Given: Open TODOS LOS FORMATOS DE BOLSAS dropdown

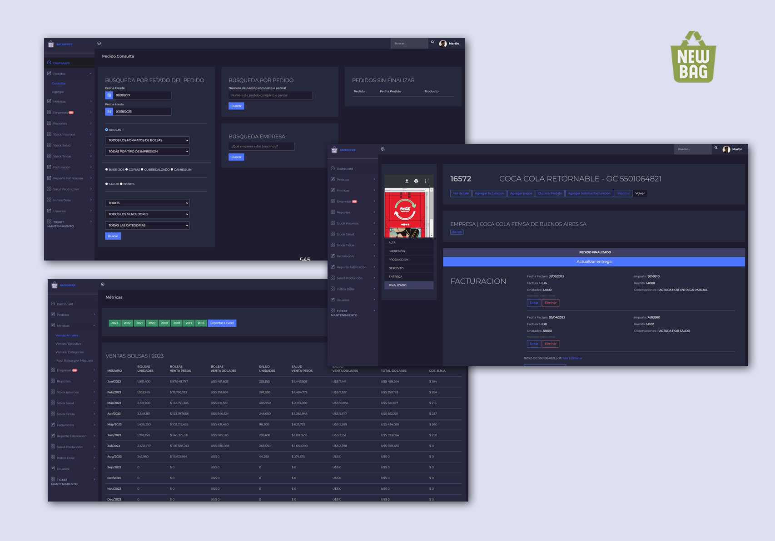Looking at the screenshot, I should [147, 140].
